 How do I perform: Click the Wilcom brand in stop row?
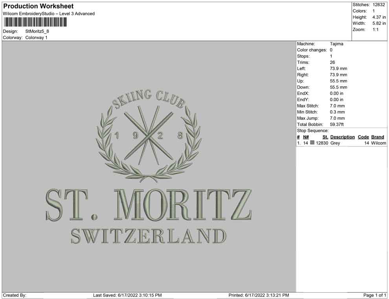(x=378, y=143)
